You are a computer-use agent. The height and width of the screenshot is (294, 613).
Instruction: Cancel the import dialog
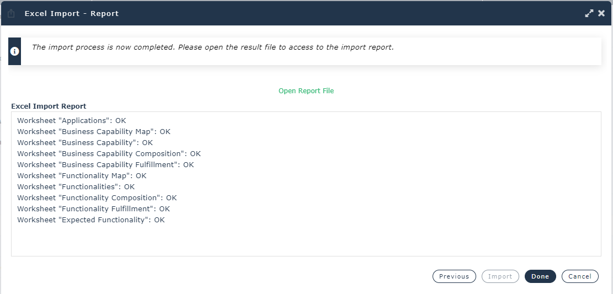click(580, 276)
